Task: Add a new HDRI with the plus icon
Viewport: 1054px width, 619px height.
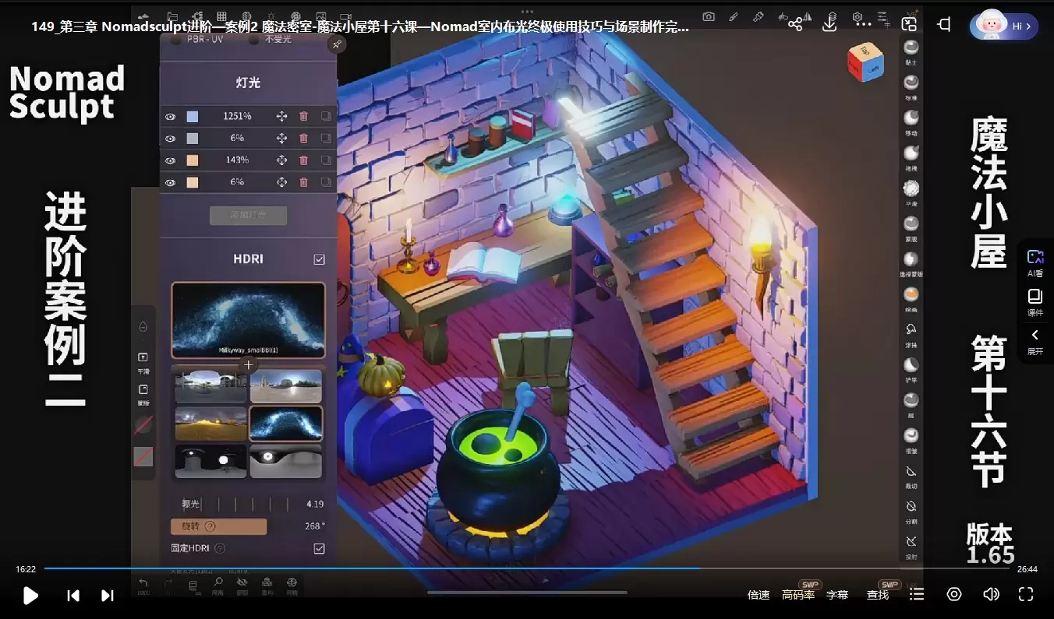Action: coord(248,364)
